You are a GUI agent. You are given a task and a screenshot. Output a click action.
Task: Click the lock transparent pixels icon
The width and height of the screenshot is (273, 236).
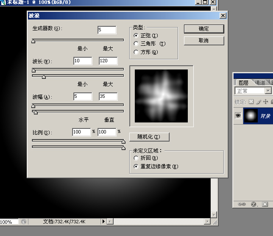pyautogui.click(x=251, y=102)
